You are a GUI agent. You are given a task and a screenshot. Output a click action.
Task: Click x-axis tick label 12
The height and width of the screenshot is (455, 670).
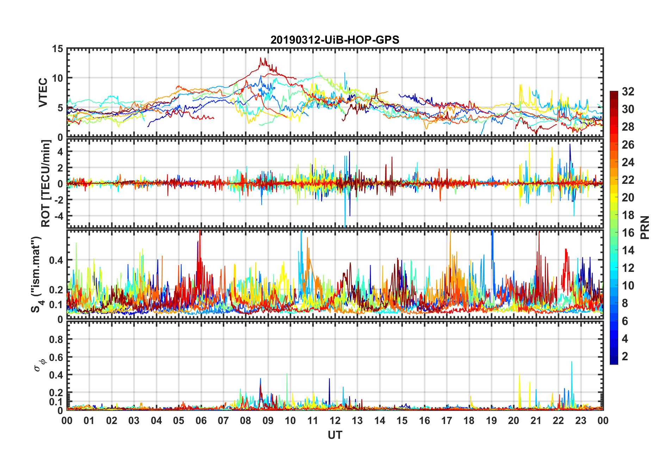(x=335, y=420)
